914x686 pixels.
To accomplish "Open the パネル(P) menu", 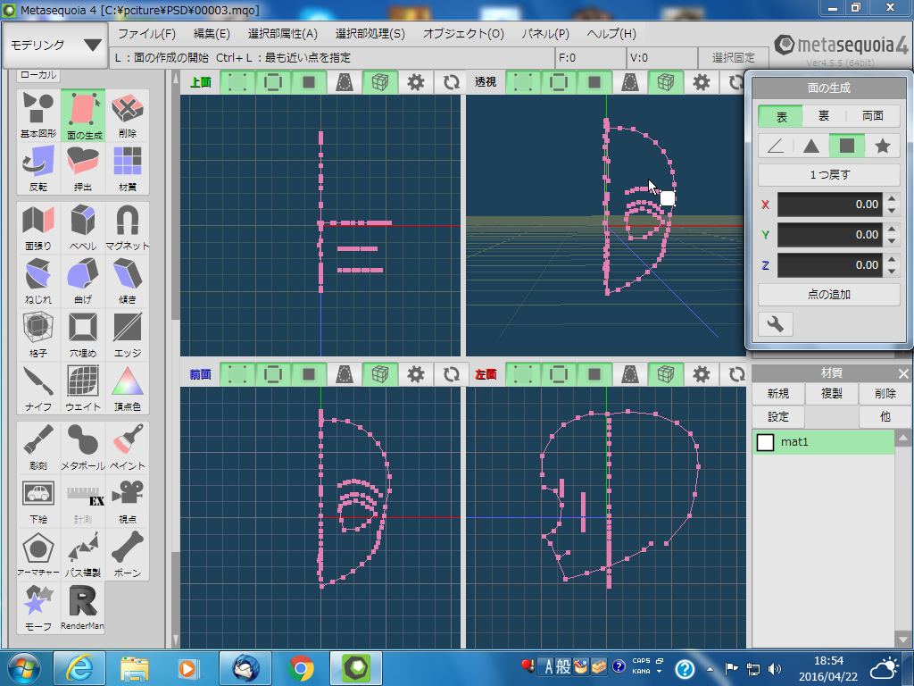I will coord(545,34).
